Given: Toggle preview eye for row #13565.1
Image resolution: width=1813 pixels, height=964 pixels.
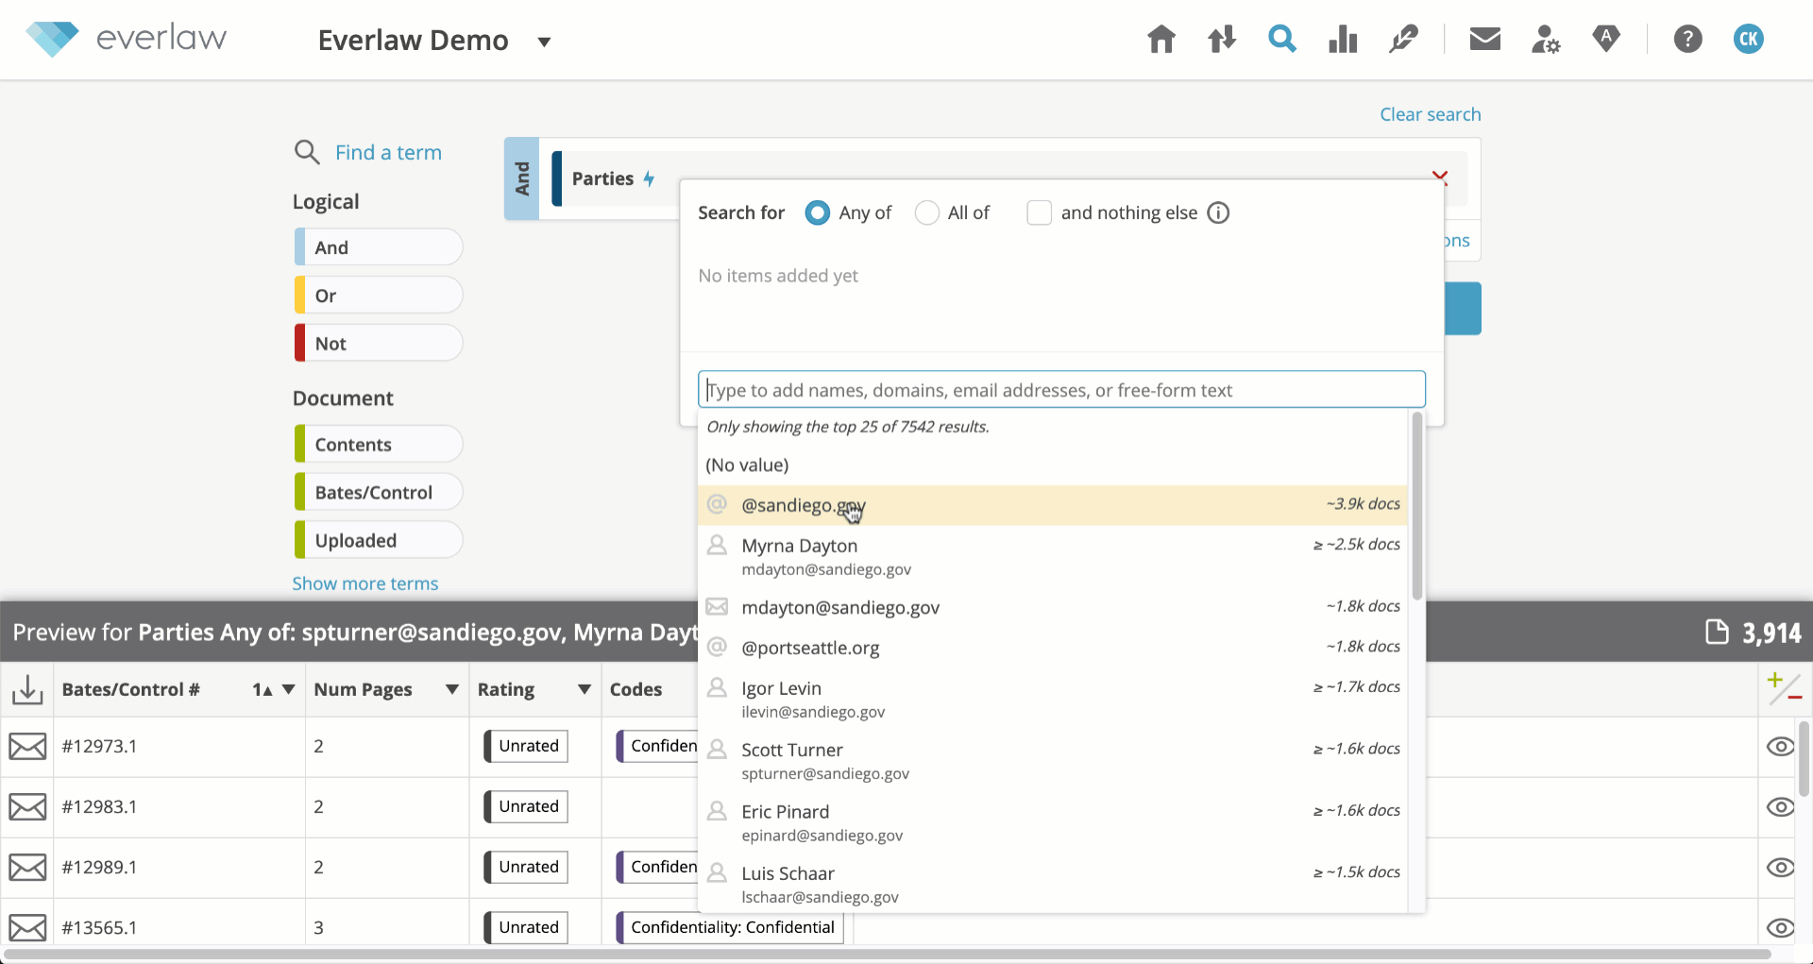Looking at the screenshot, I should pyautogui.click(x=1780, y=928).
